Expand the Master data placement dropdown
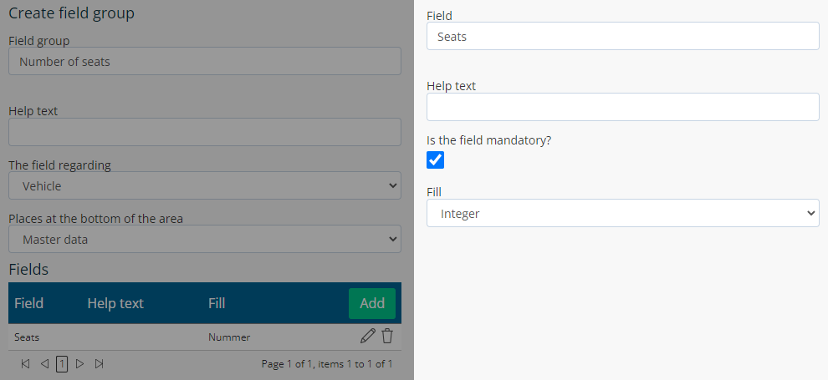 point(205,240)
